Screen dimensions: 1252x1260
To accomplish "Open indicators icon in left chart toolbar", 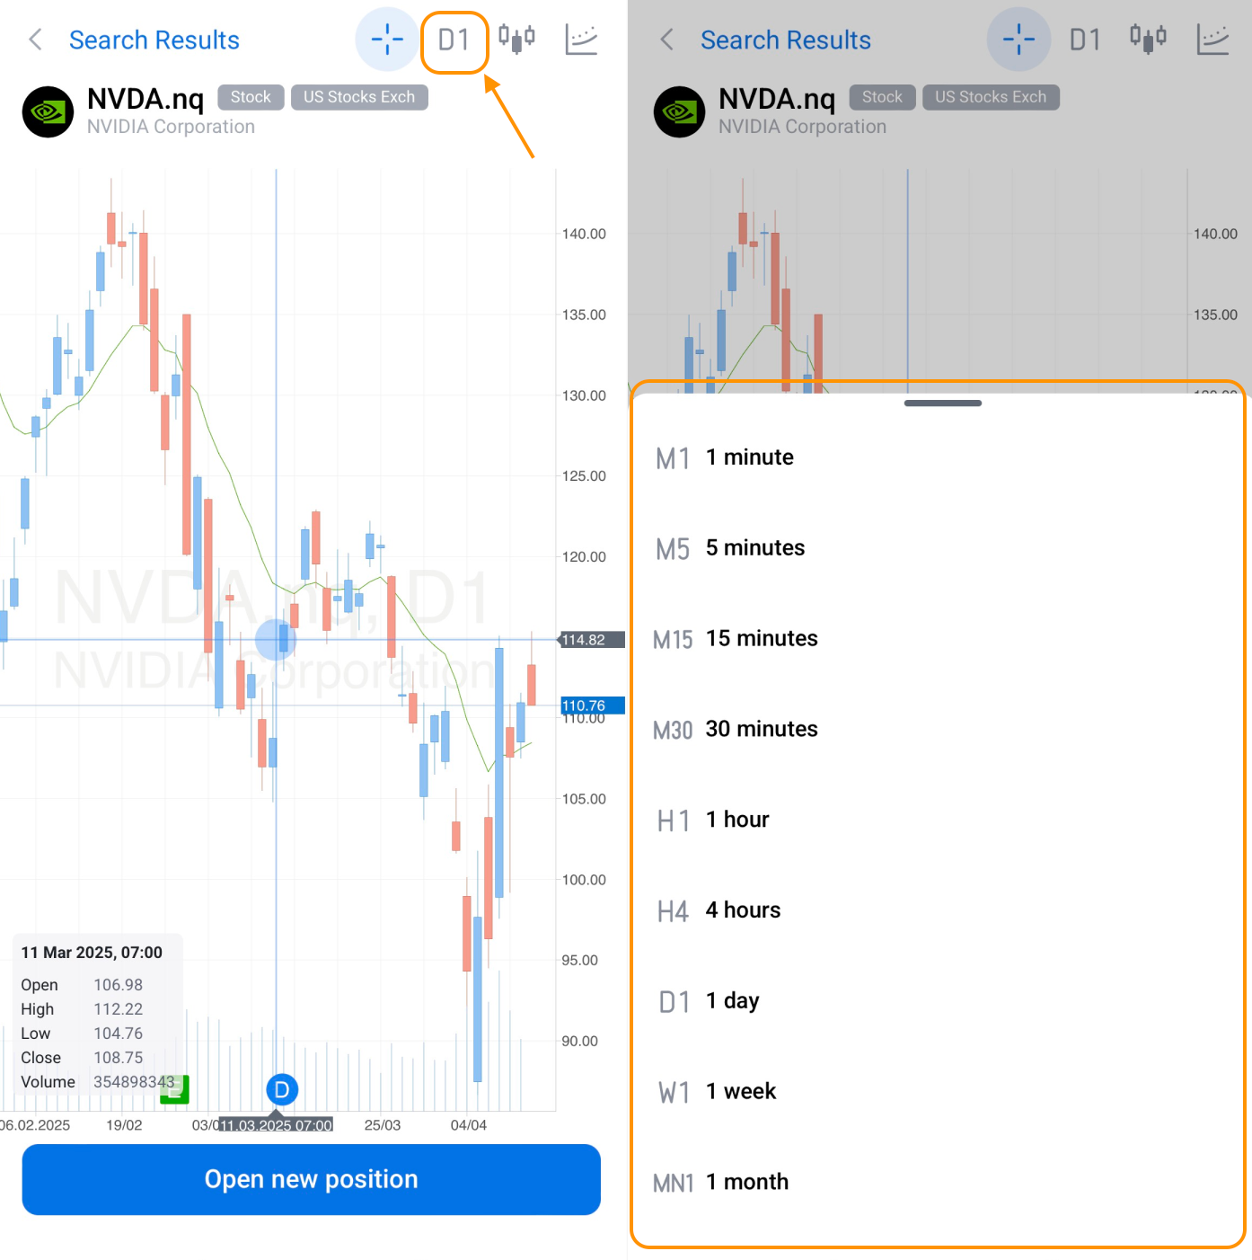I will pos(581,40).
